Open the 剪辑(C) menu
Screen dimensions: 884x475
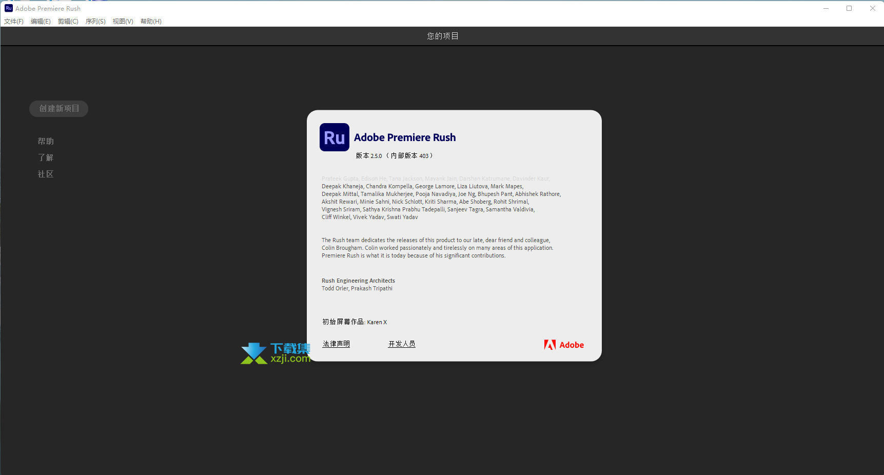coord(68,22)
